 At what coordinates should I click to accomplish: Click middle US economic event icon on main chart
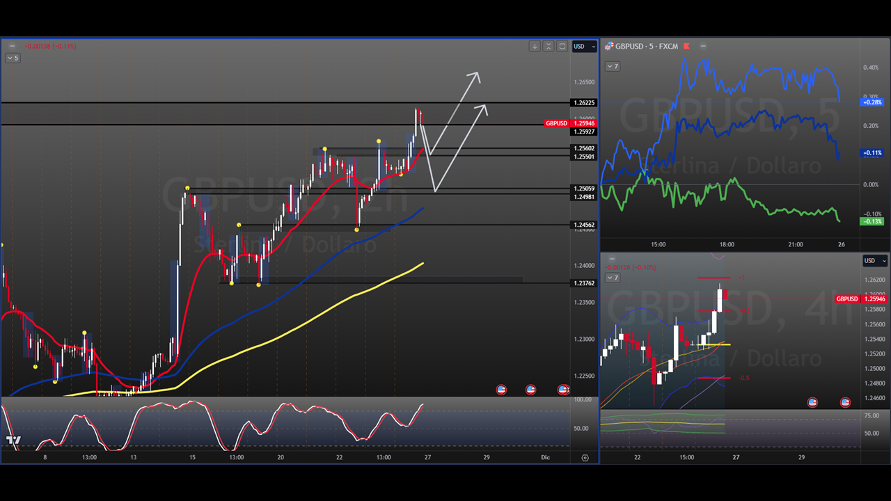[x=530, y=390]
